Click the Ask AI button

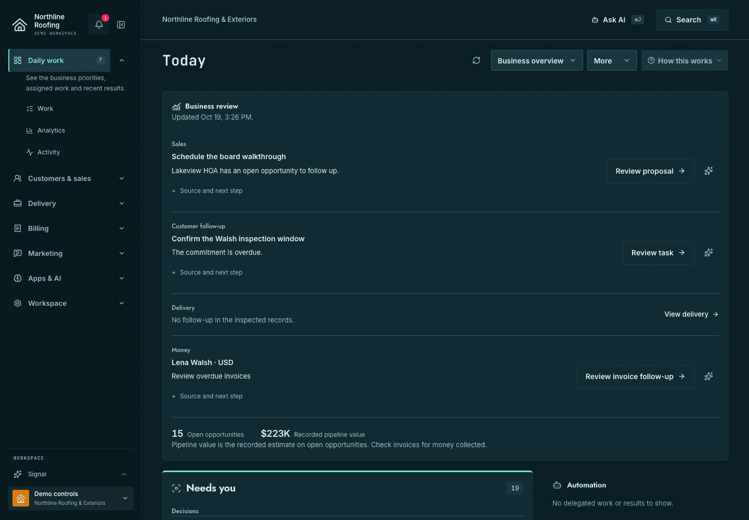tap(618, 20)
